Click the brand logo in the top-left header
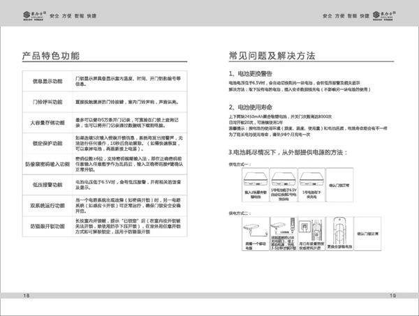 [x=34, y=16]
